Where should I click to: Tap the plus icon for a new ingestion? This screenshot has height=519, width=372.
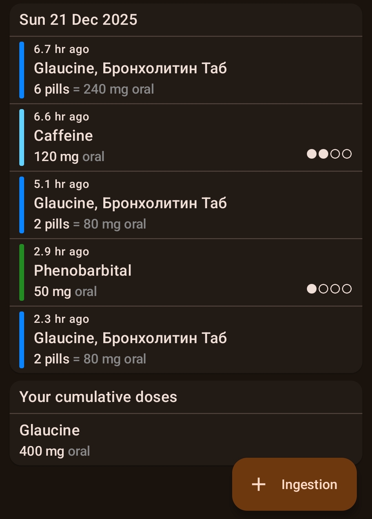coord(259,484)
